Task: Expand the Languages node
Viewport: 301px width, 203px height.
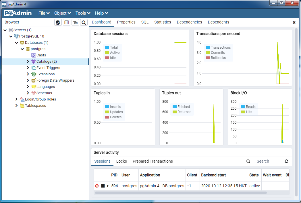Action: [28, 87]
